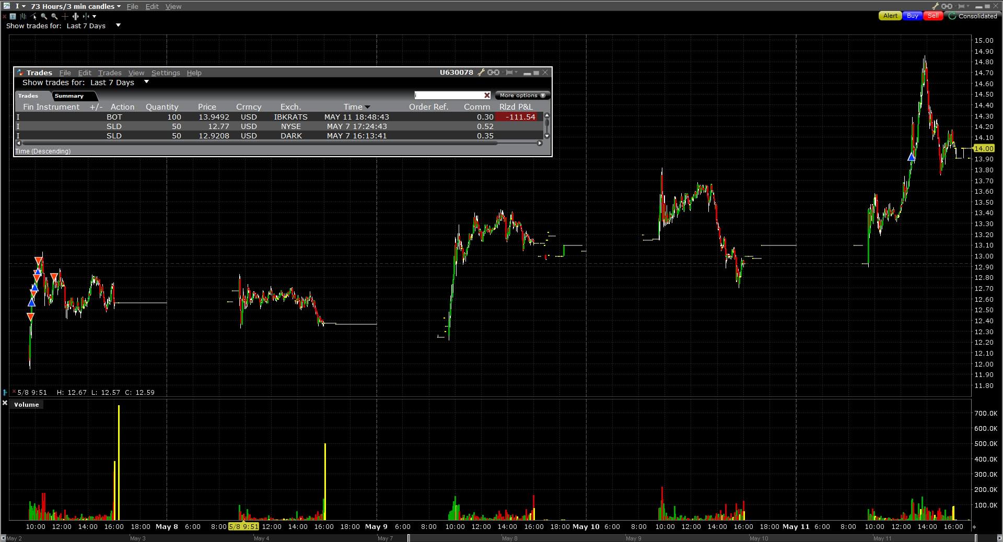Click the compress time span arrows icon
This screenshot has width=1003, height=542.
point(86,16)
